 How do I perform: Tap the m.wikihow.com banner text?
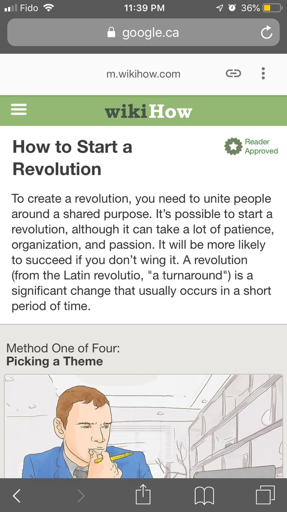143,74
